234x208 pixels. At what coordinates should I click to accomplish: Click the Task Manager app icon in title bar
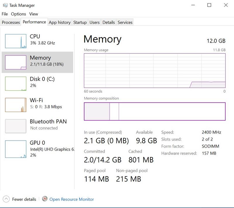click(x=5, y=5)
